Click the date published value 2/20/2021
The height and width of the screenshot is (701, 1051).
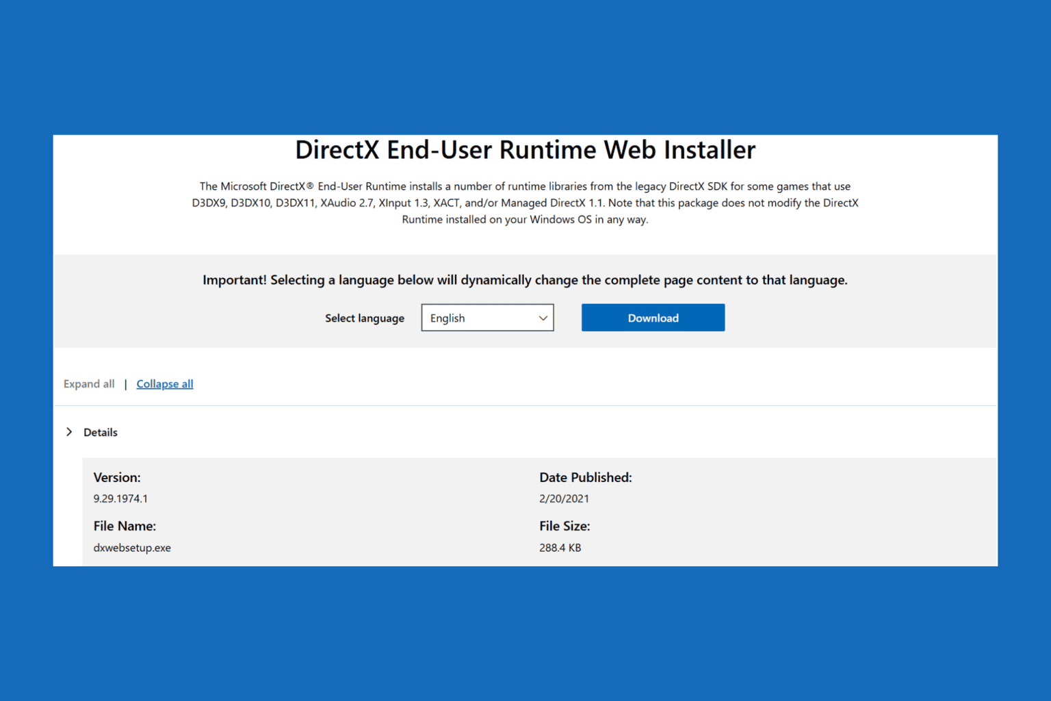point(564,499)
